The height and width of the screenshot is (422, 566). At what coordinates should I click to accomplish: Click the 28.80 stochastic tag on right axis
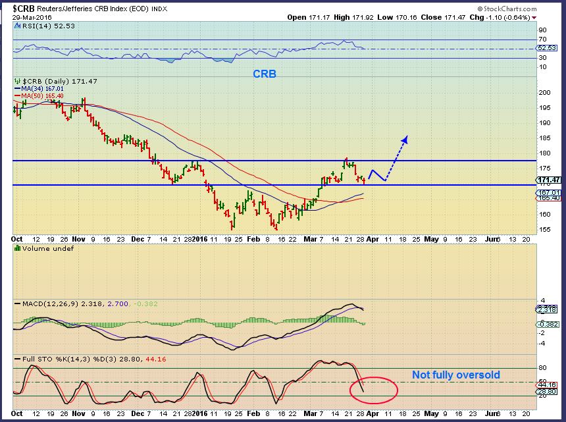click(x=546, y=392)
